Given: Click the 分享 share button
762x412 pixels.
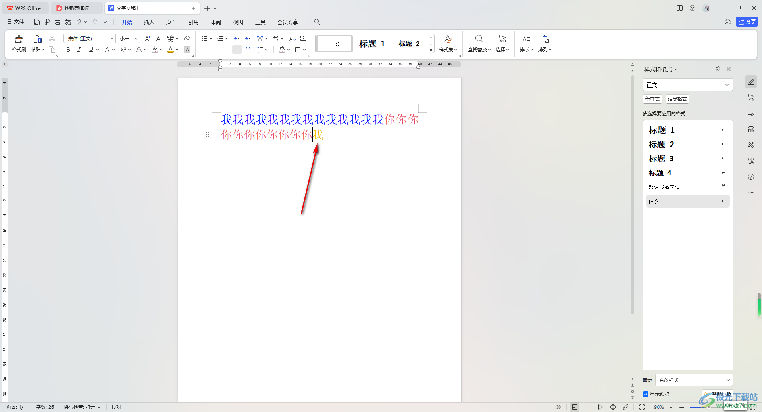Looking at the screenshot, I should click(x=747, y=22).
